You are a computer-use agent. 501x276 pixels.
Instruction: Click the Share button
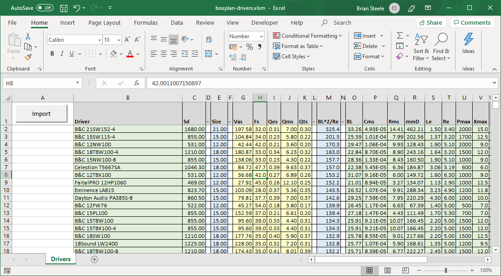[431, 22]
